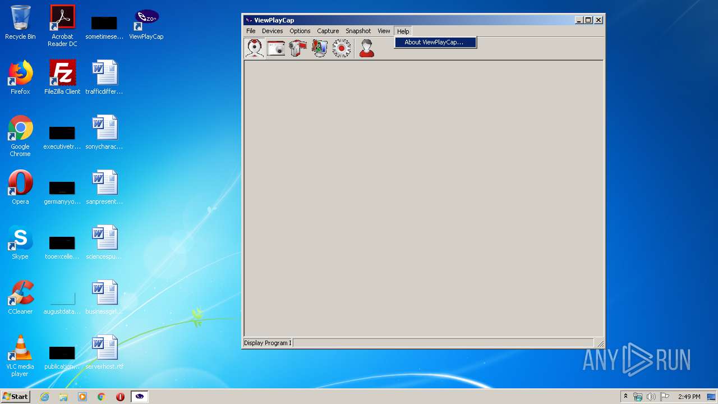Click the Show desktop button
718x404 pixels.
[x=712, y=397]
